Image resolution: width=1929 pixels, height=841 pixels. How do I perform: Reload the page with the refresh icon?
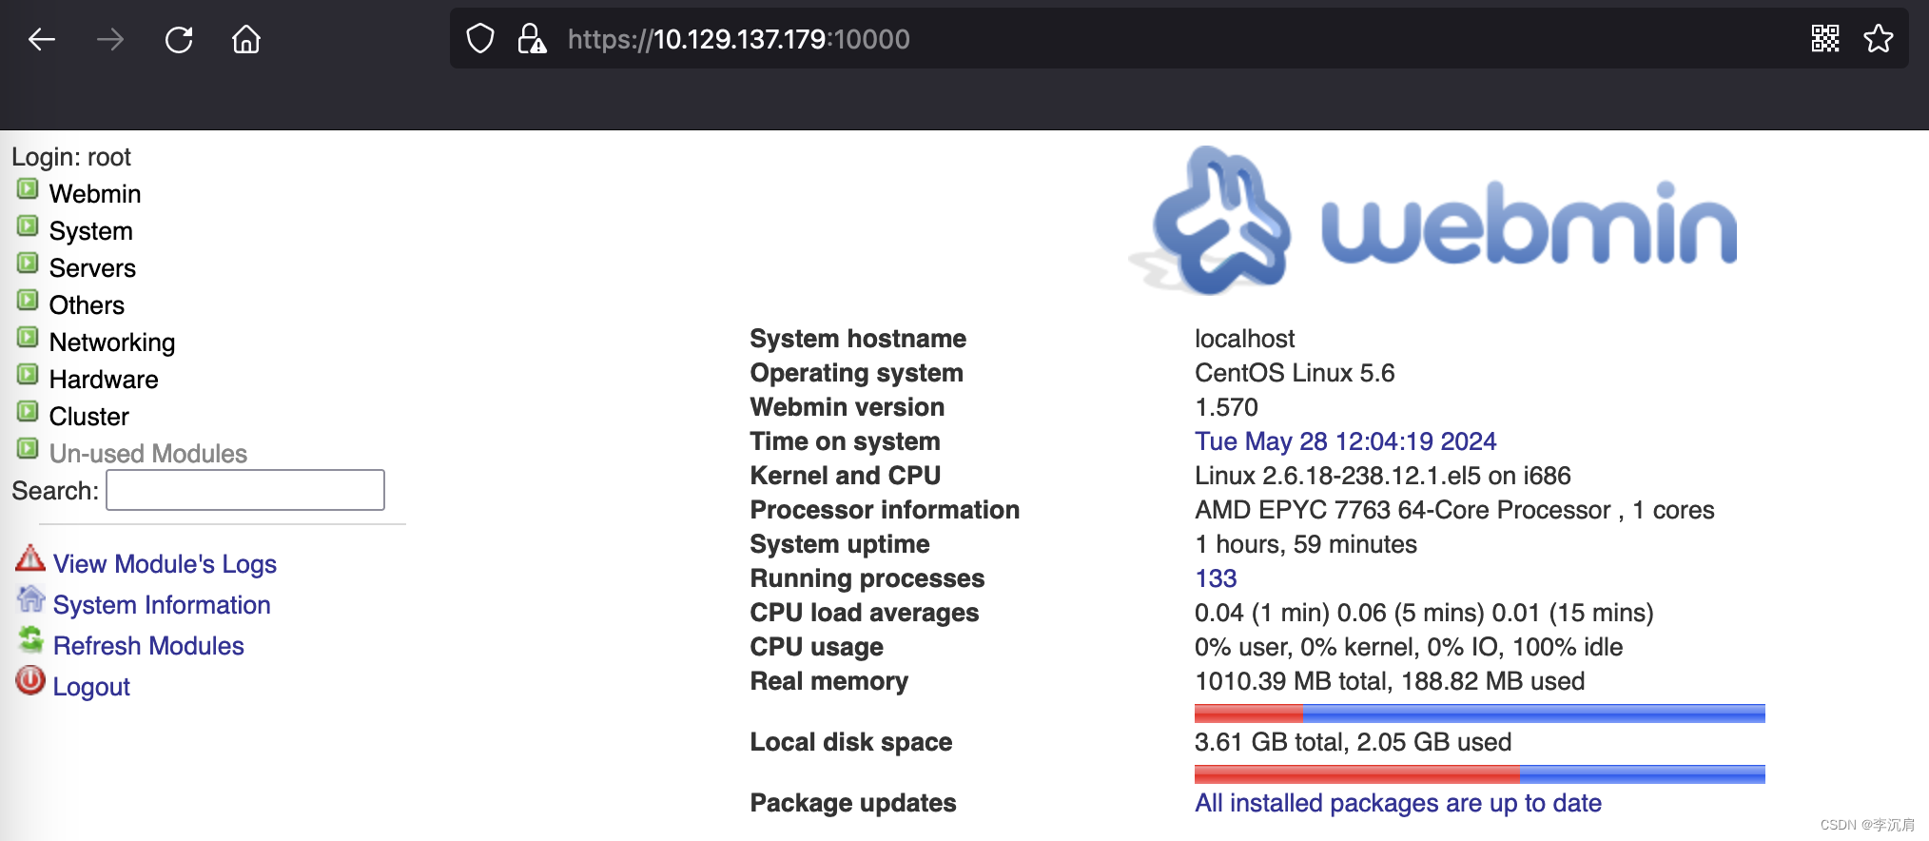point(179,39)
